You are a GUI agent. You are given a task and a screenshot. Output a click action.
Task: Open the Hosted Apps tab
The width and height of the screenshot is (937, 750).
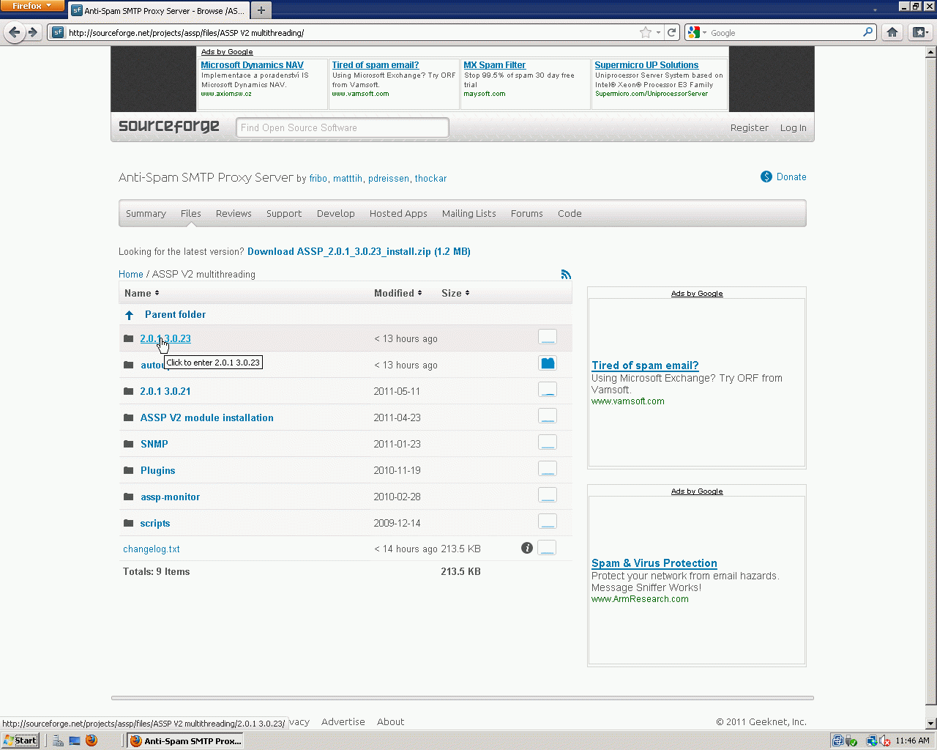(398, 214)
